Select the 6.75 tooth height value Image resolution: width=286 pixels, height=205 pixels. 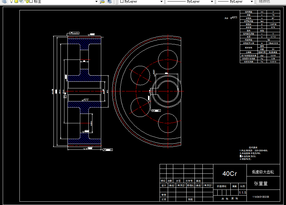(273, 27)
